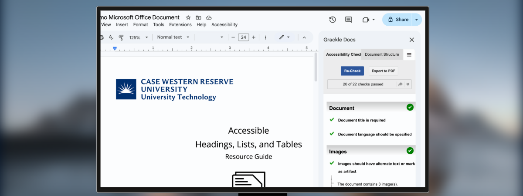Click the Share button
Image resolution: width=523 pixels, height=196 pixels.
(397, 20)
